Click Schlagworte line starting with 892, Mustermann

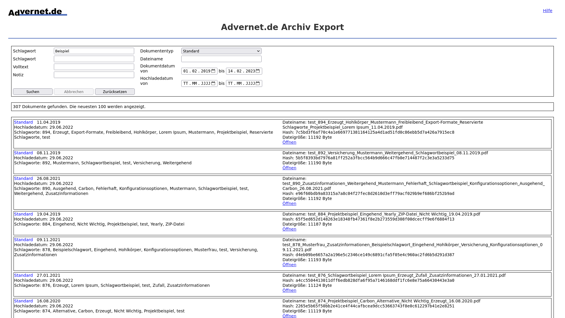point(103,163)
